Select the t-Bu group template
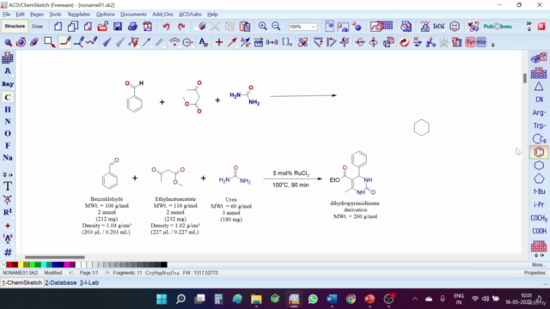This screenshot has width=550, height=309. (x=539, y=191)
